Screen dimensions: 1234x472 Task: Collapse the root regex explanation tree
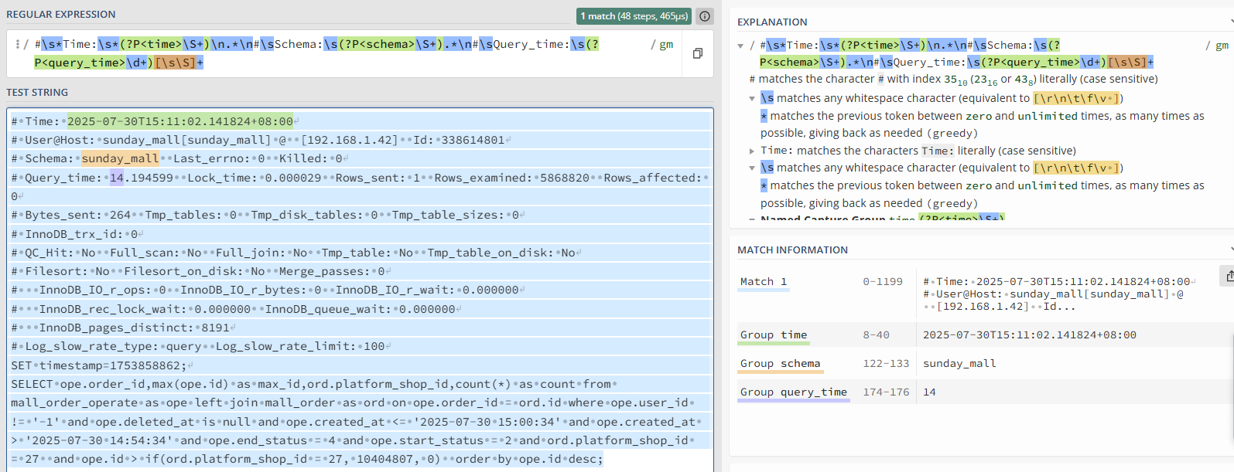coord(740,46)
